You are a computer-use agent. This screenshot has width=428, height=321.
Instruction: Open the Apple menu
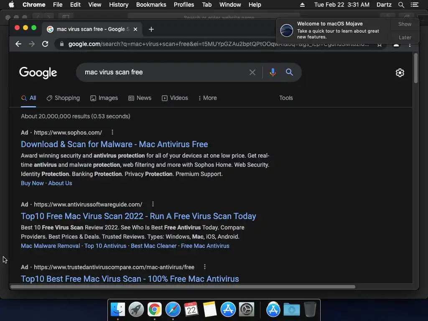(x=11, y=5)
